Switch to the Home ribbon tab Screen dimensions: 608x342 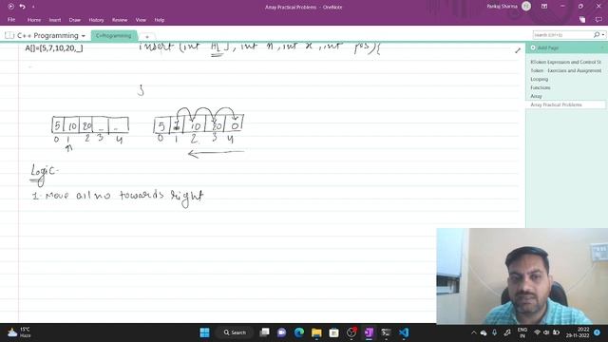34,20
